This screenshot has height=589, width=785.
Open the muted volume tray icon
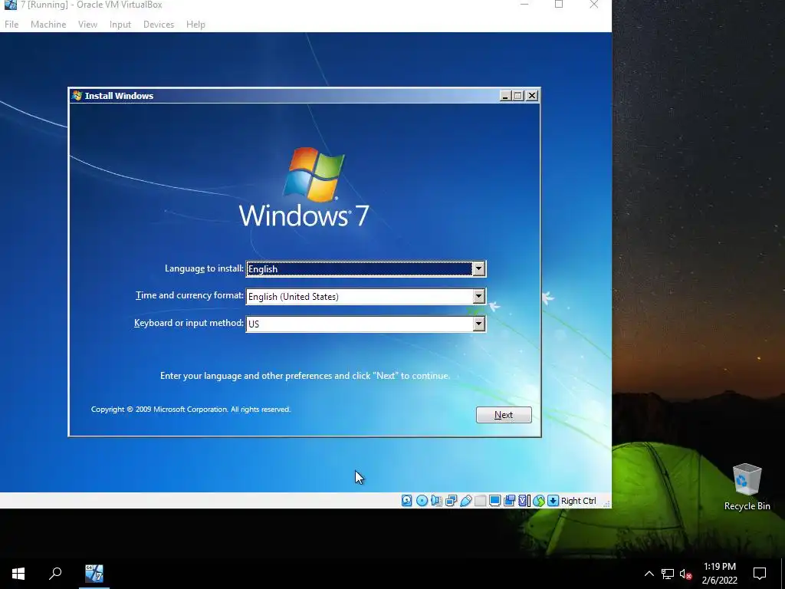coord(686,574)
